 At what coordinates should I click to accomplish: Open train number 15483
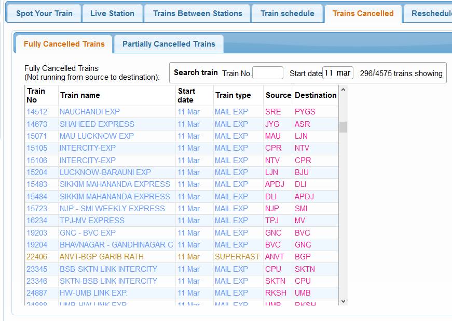point(37,184)
